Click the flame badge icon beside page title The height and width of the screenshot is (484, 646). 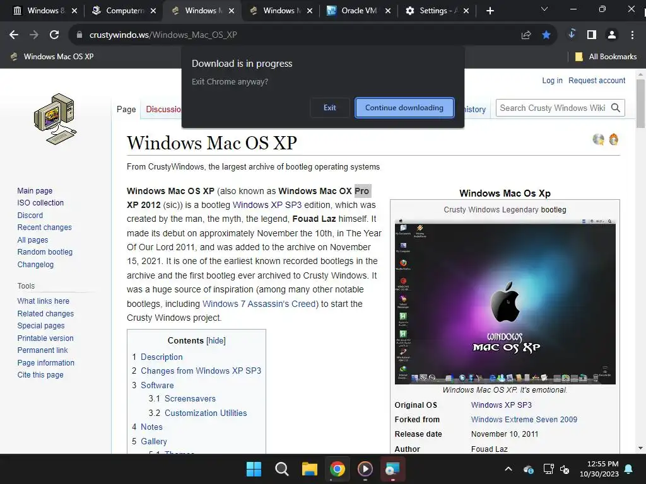(613, 139)
